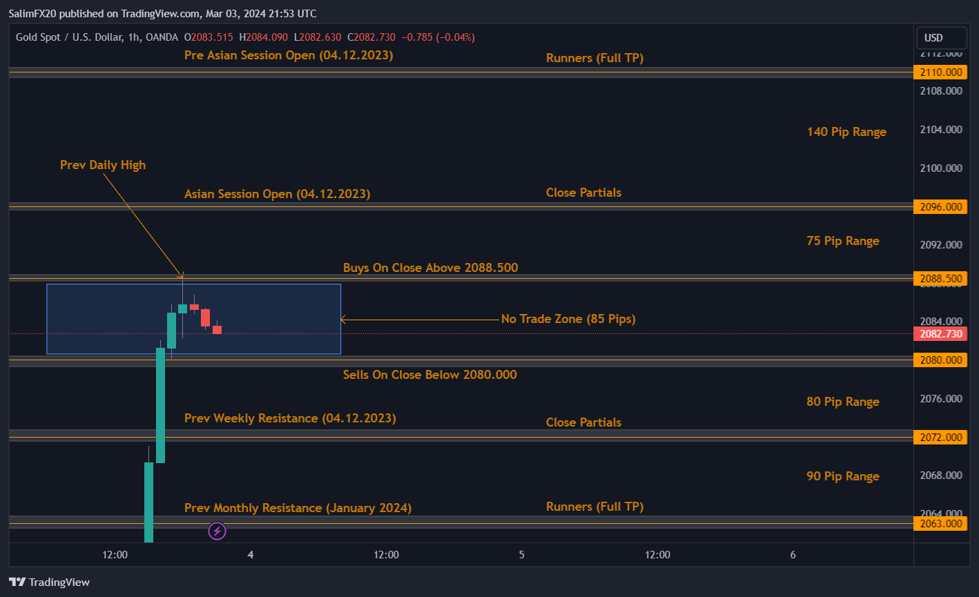979x597 pixels.
Task: Click the 2063.000 price label
Action: click(x=939, y=524)
